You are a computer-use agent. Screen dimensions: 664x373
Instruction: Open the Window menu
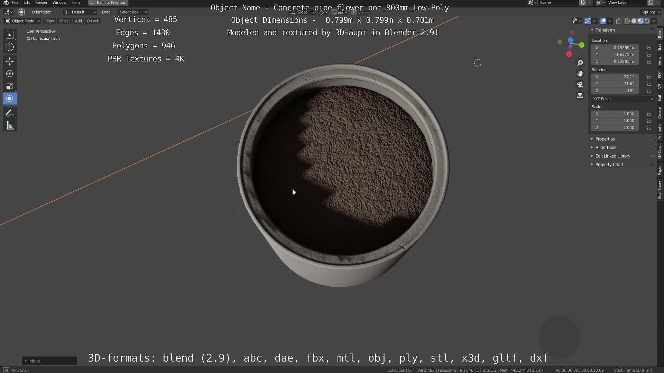(x=59, y=2)
